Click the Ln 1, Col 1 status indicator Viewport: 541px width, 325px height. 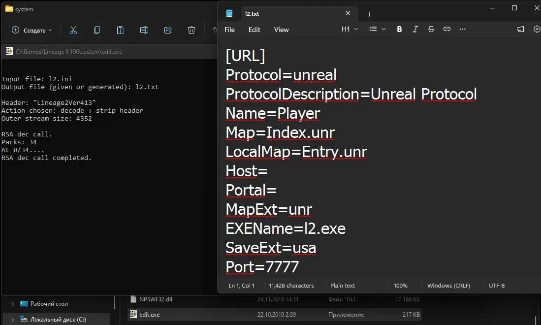[x=242, y=286]
